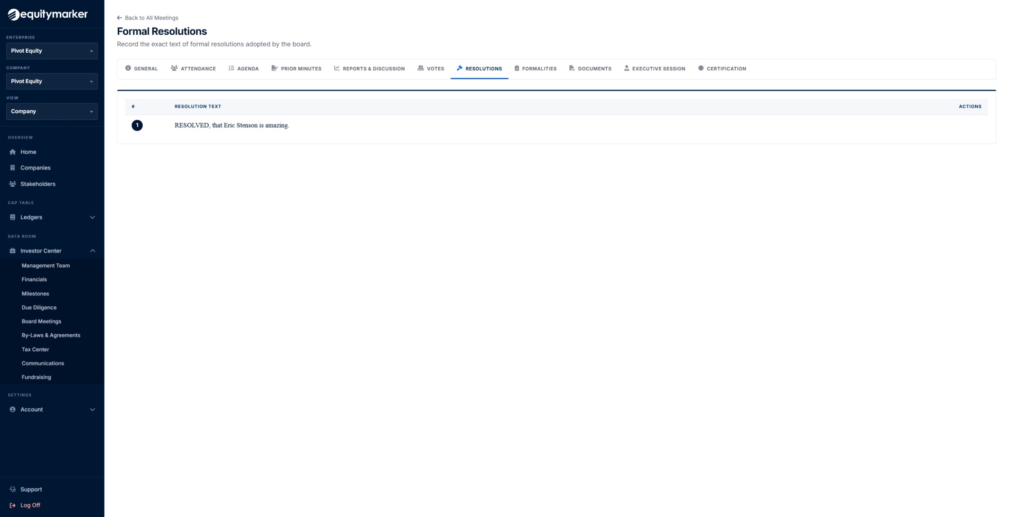This screenshot has height=517, width=1009.
Task: Click the Log Off exit icon
Action: click(x=12, y=505)
